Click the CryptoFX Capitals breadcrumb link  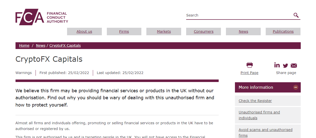pos(65,45)
